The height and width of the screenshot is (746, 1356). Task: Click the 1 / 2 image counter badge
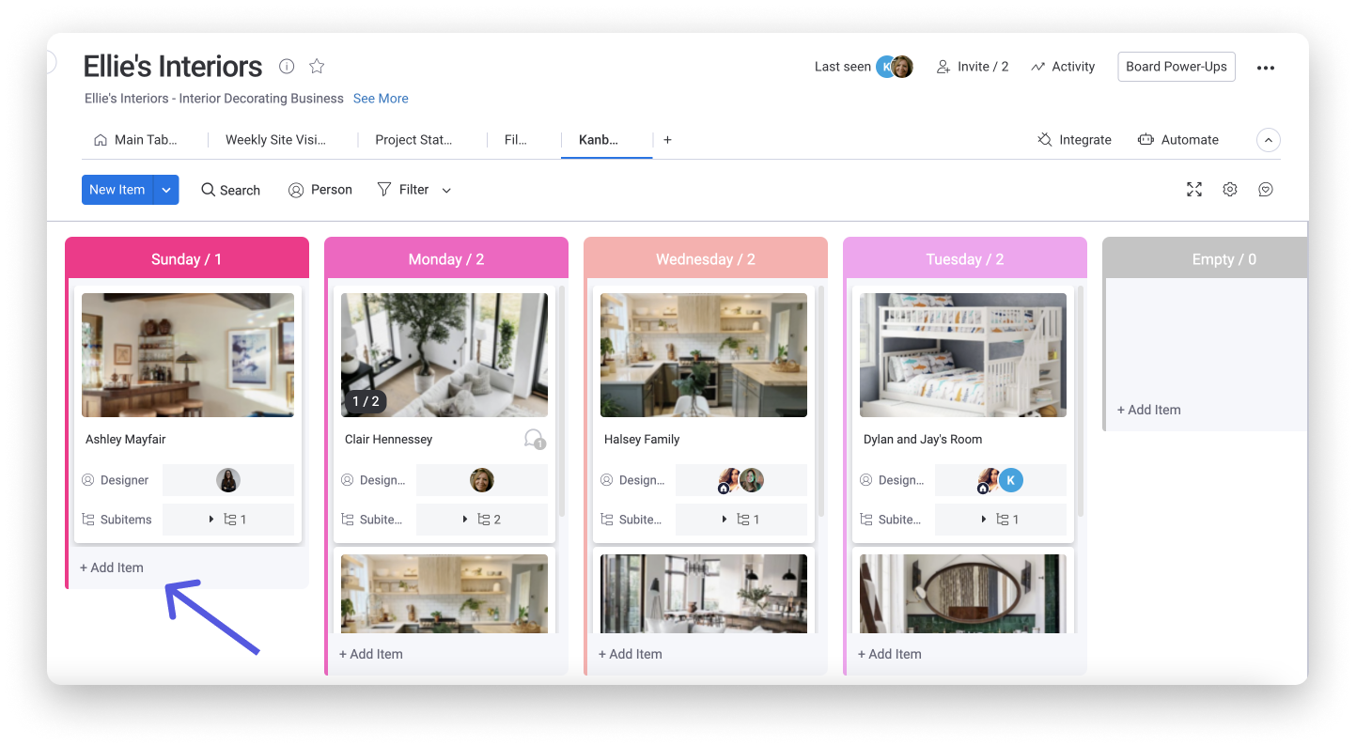[366, 401]
